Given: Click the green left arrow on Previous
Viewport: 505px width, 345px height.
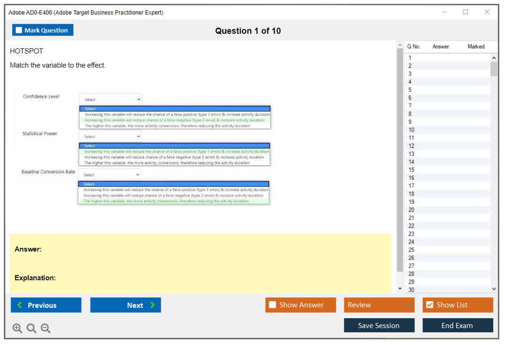Looking at the screenshot, I should (19, 305).
